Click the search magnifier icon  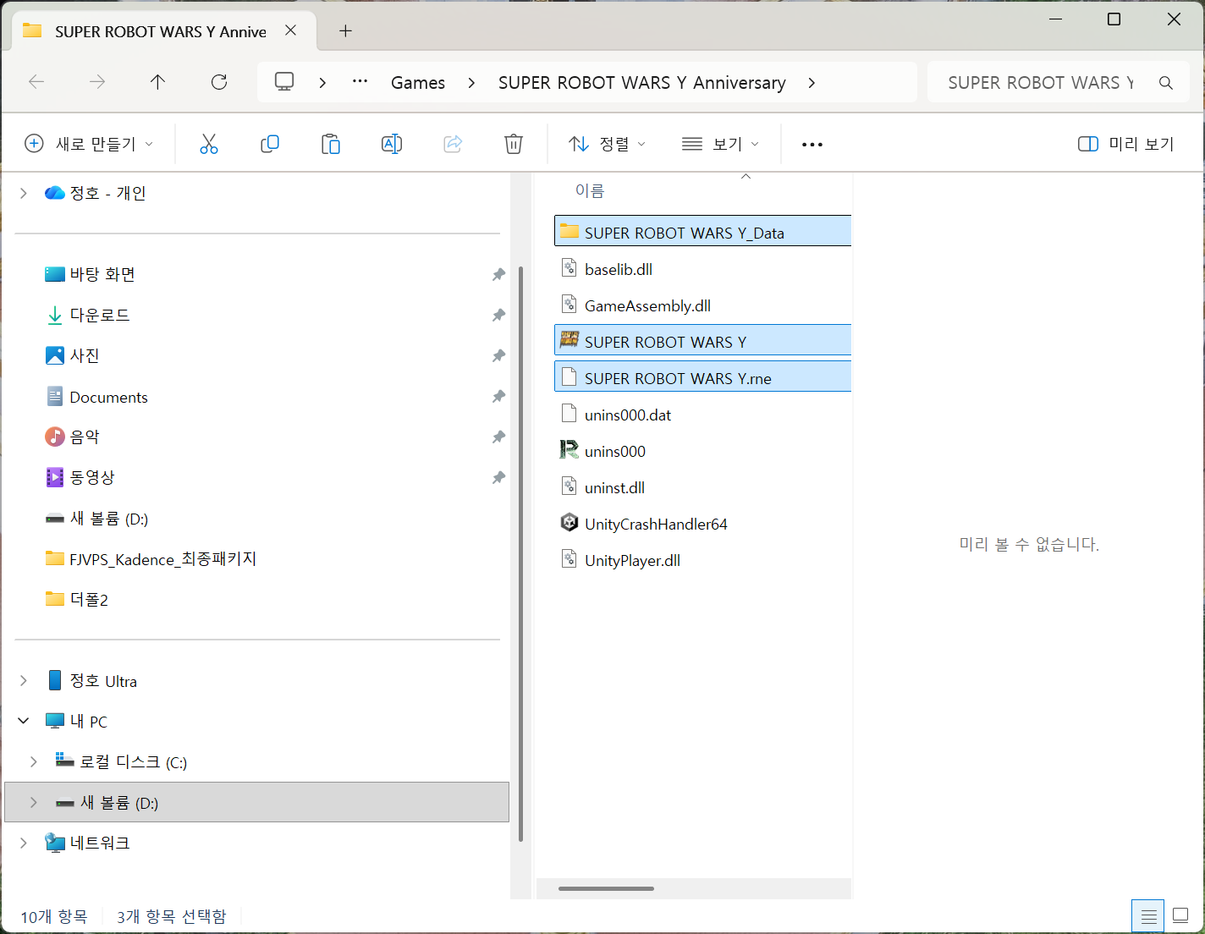click(x=1166, y=83)
